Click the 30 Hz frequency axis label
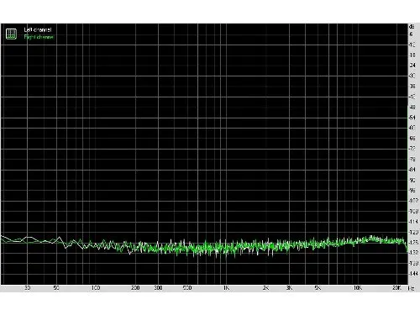The height and width of the screenshot is (315, 420). pos(27,288)
